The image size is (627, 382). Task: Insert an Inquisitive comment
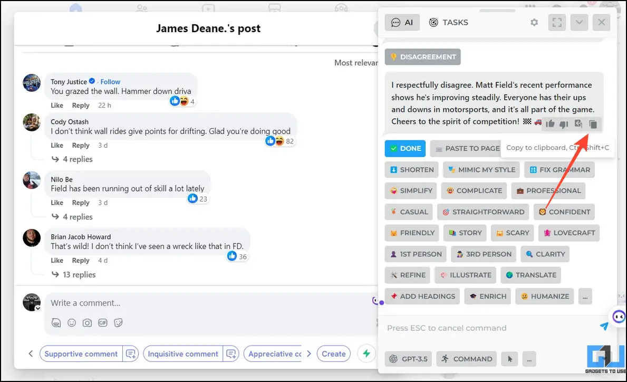183,354
